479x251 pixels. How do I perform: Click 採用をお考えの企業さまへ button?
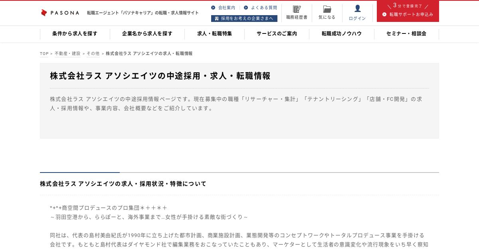click(x=244, y=18)
